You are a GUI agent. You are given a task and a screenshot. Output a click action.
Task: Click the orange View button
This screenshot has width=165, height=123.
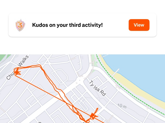pyautogui.click(x=139, y=25)
